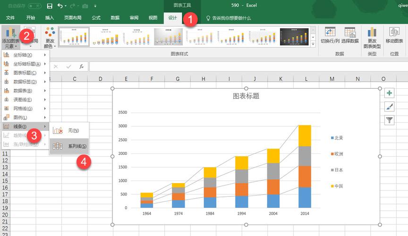Open the Data Labels (数据标签) submenu

point(25,82)
